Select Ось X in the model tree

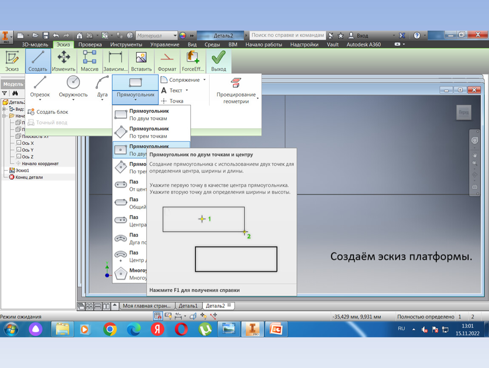tap(25, 143)
